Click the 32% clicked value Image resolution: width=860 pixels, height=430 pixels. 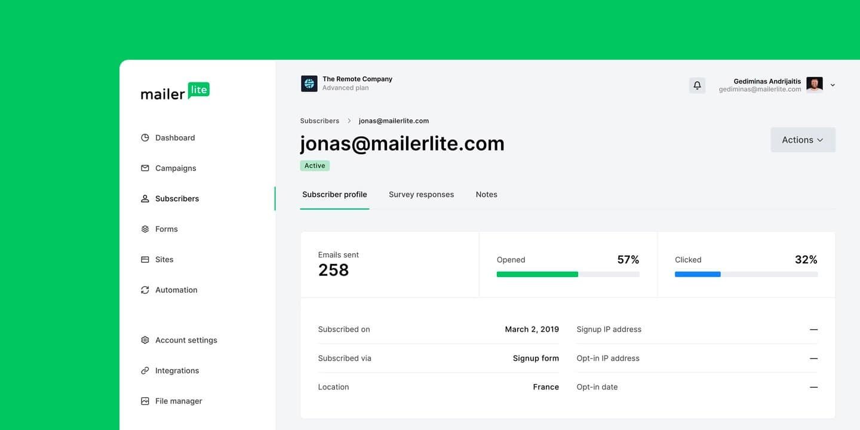806,259
